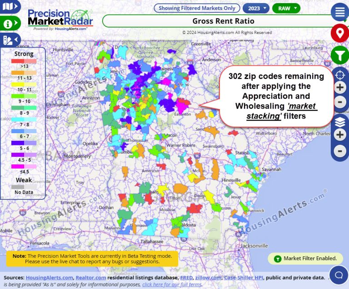Open the RAW data type dropdown
349x289 pixels.
click(286, 8)
